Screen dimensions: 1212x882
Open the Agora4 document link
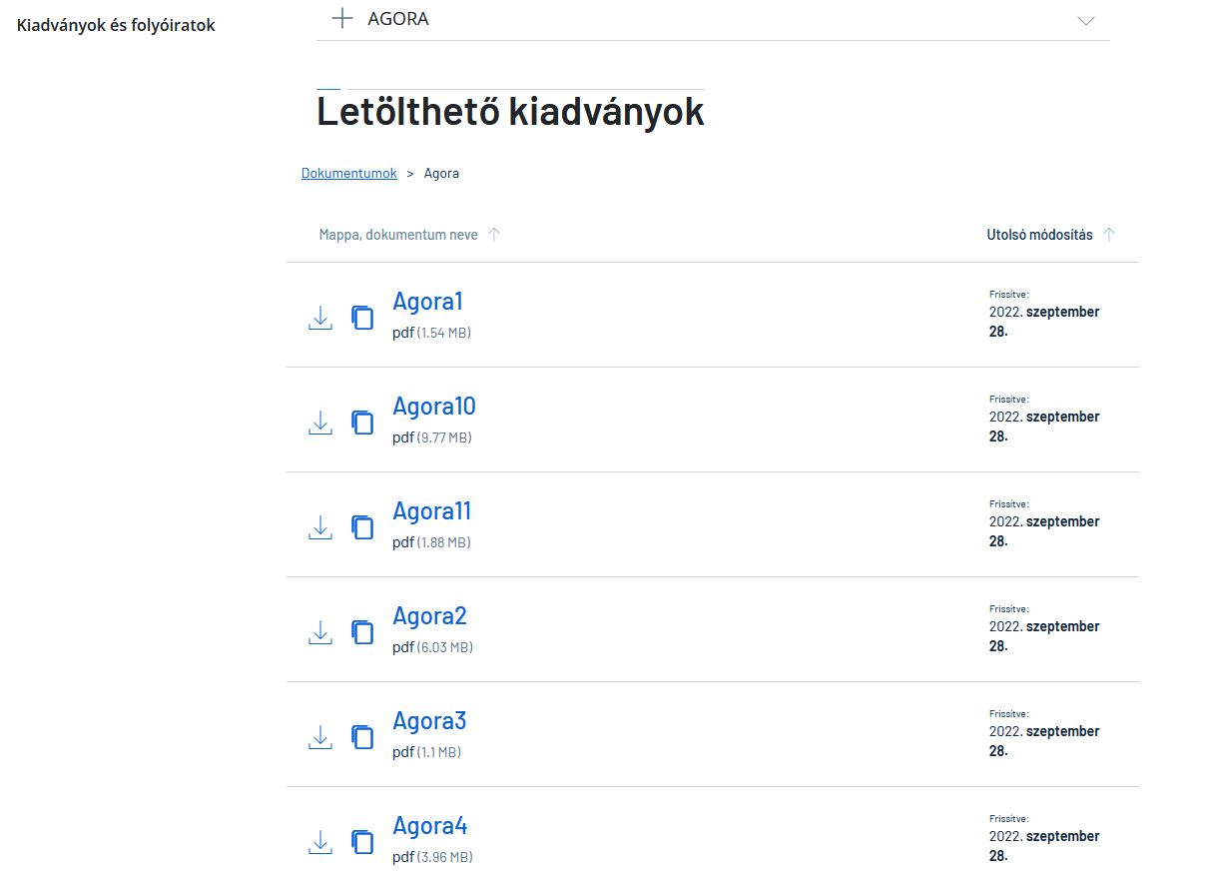click(x=430, y=825)
